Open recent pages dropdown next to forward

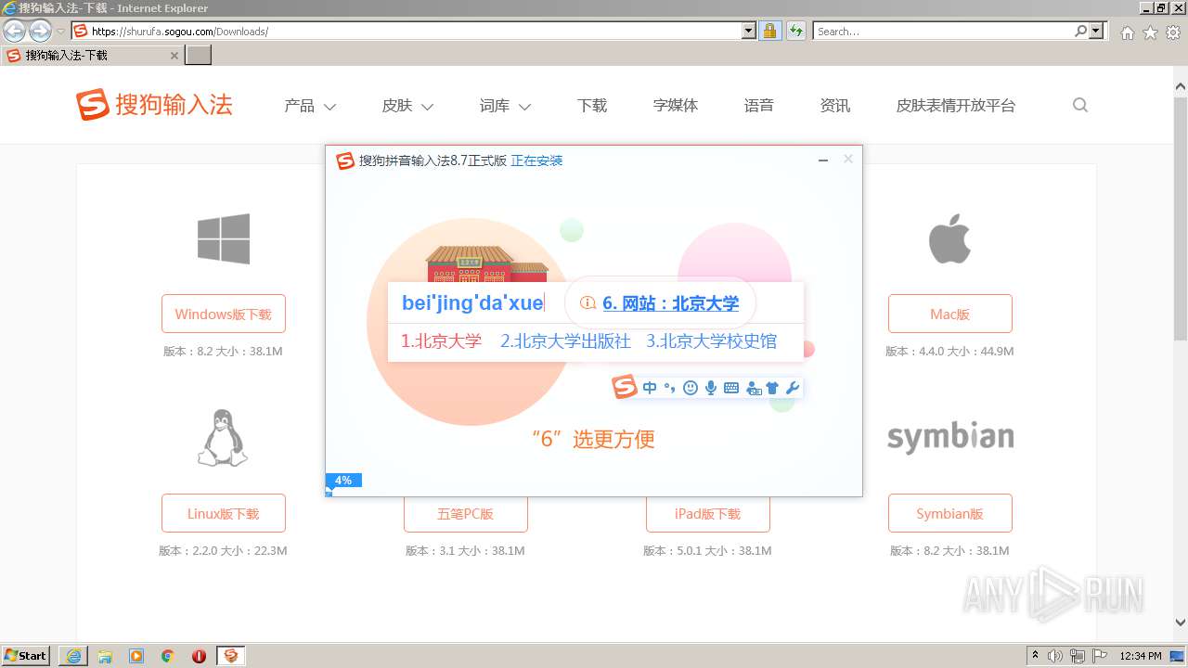[60, 32]
